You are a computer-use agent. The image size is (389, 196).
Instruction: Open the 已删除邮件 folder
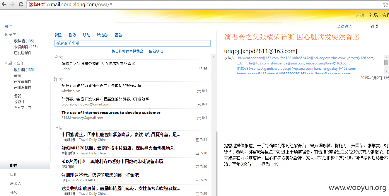tap(23, 87)
